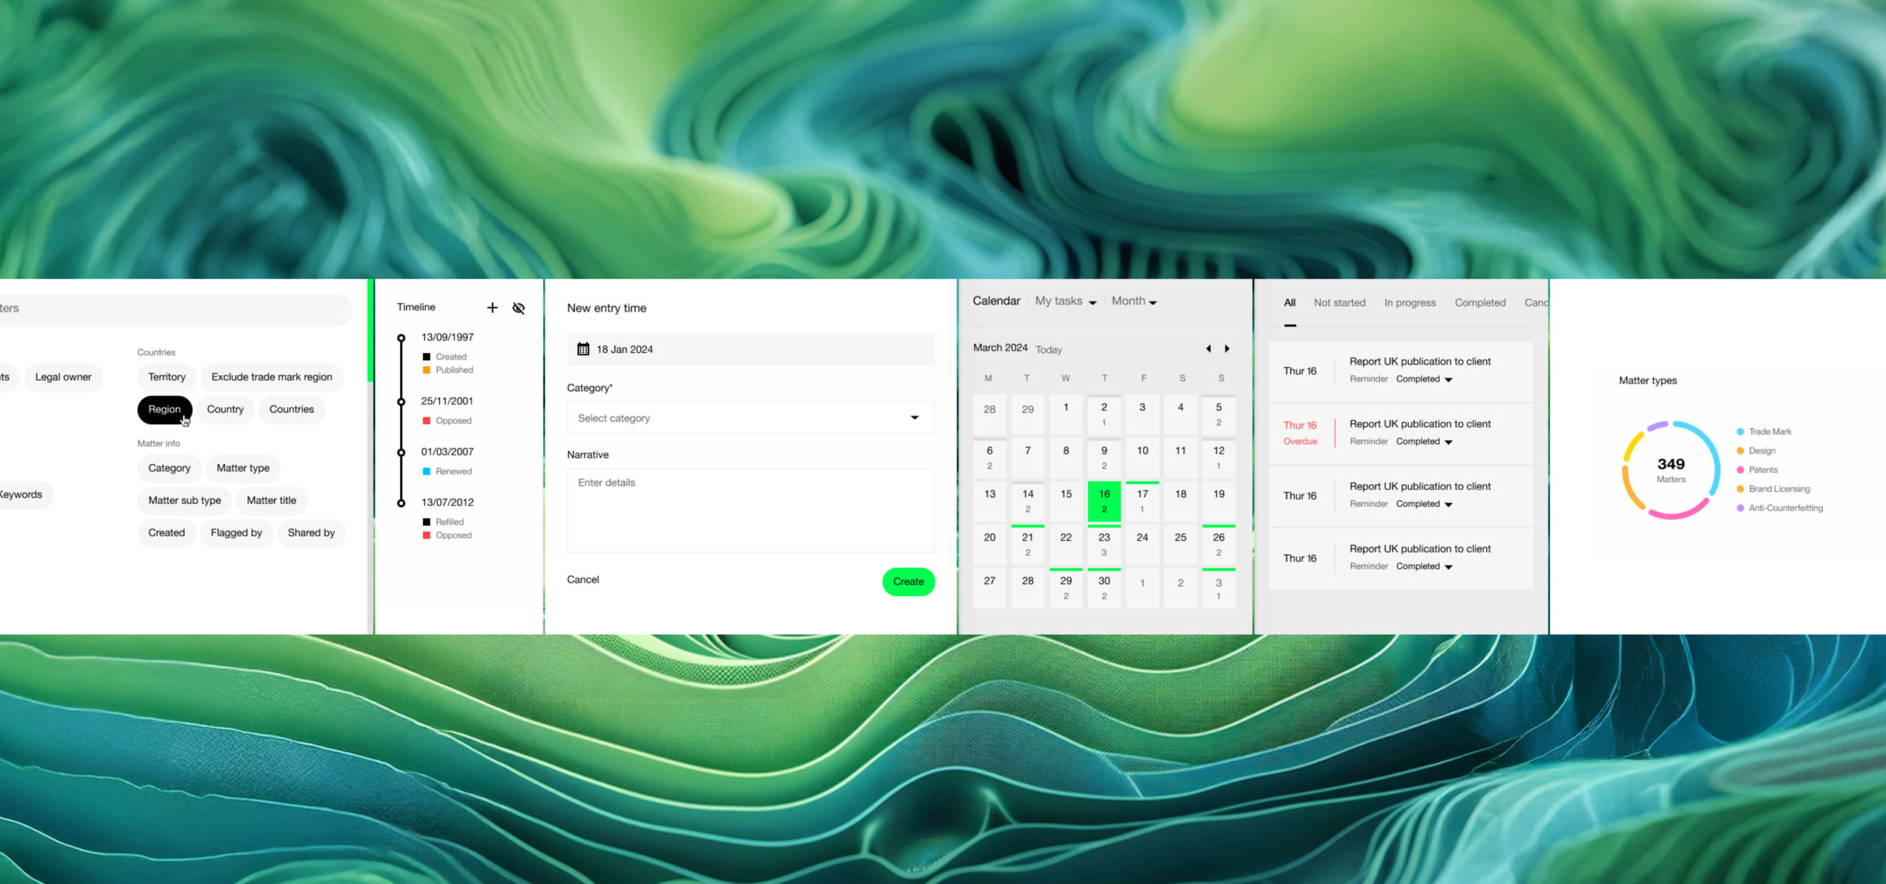Switch to the In progress tab
The height and width of the screenshot is (884, 1886).
tap(1409, 303)
